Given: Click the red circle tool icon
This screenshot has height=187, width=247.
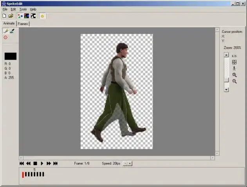Looking at the screenshot, I should tap(5, 37).
